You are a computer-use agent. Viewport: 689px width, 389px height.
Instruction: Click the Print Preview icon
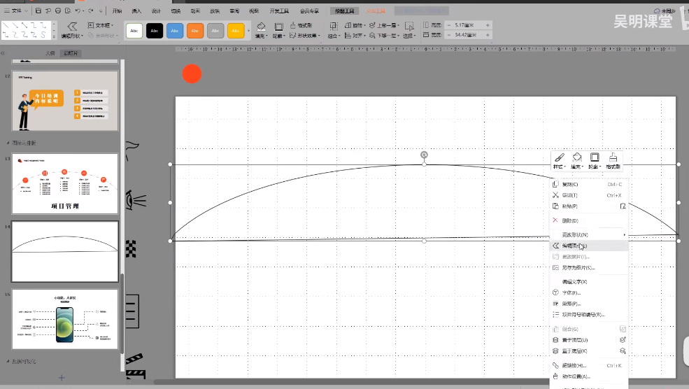pos(68,10)
